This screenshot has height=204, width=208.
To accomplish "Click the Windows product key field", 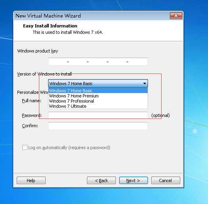I will click(x=98, y=62).
